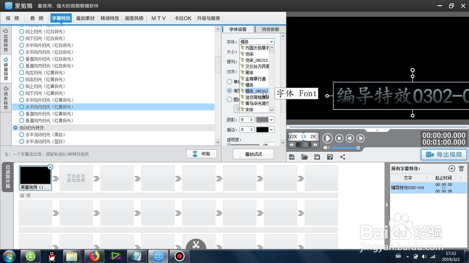The height and width of the screenshot is (263, 469).
Task: Open the QQ penguin taskbar icon
Action: pos(52,256)
